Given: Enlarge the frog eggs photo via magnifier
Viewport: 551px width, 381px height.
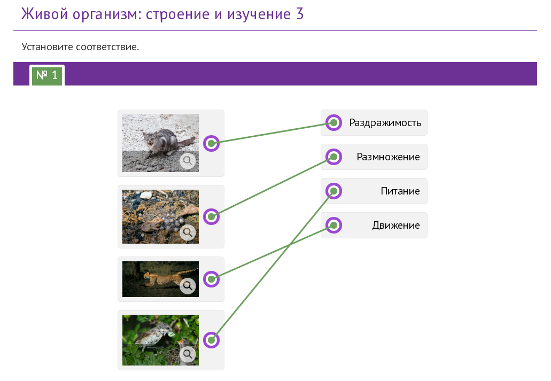Looking at the screenshot, I should (x=188, y=232).
